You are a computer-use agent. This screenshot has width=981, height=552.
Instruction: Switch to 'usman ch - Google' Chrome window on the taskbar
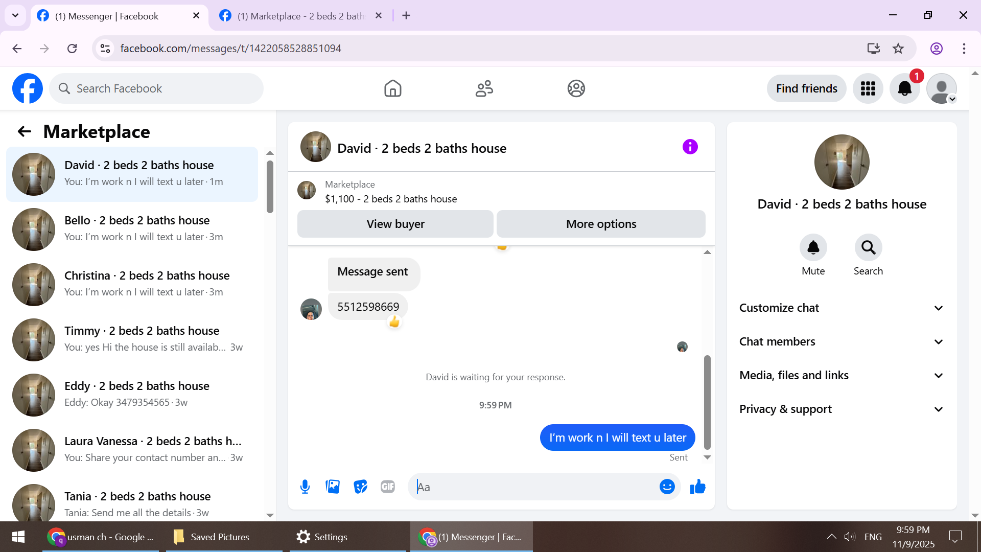point(101,537)
